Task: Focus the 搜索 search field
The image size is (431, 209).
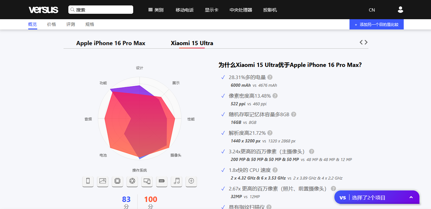Action: [101, 10]
